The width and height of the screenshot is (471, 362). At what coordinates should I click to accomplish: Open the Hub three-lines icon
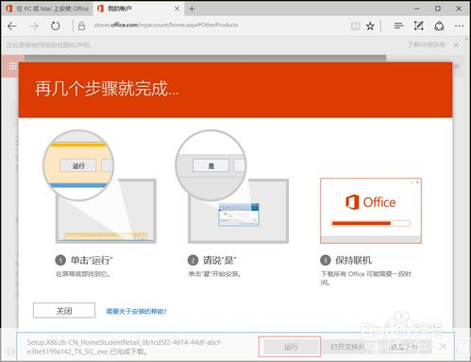[398, 26]
